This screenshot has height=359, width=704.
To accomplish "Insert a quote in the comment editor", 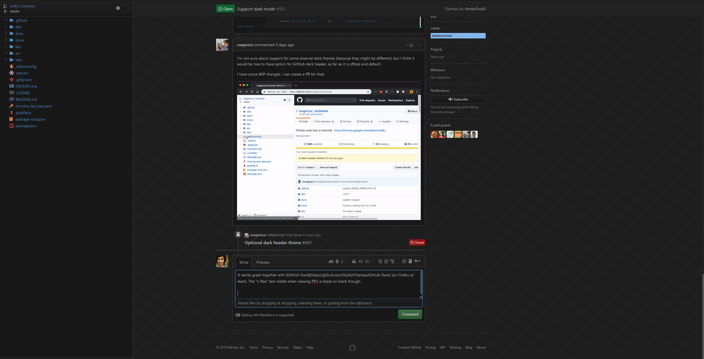I will 354,261.
